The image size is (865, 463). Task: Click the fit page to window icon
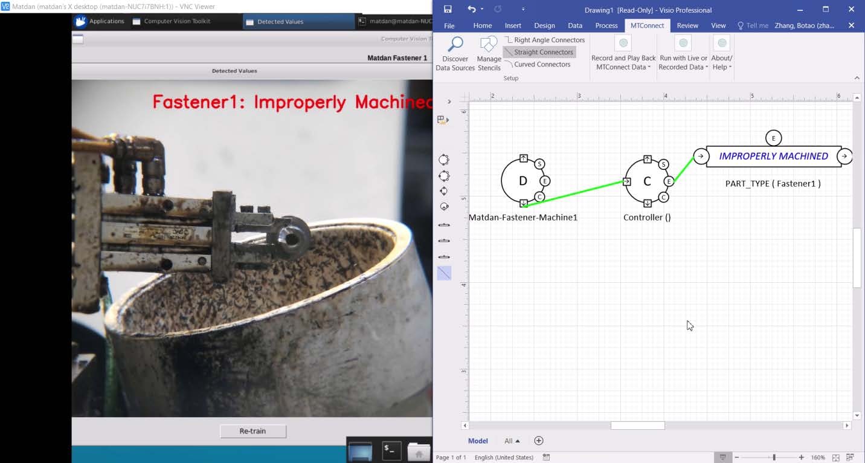[836, 458]
